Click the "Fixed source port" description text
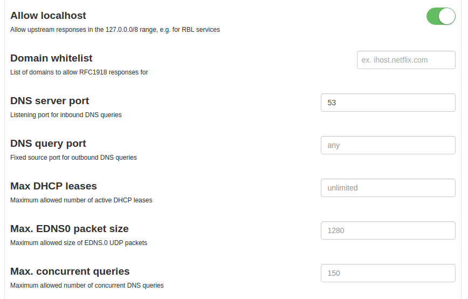 pos(73,158)
